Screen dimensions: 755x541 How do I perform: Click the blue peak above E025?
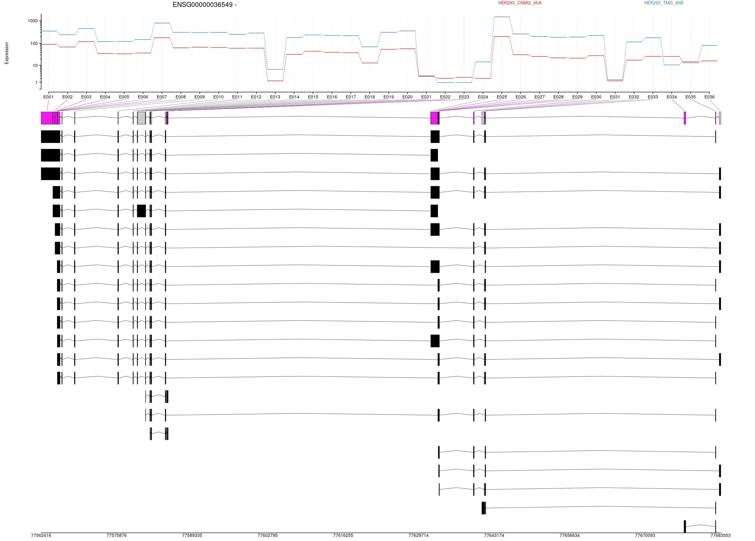(x=502, y=17)
